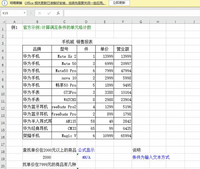The width and height of the screenshot is (200, 169).
Task: Click the 单价 header cell
Action: 104,49
